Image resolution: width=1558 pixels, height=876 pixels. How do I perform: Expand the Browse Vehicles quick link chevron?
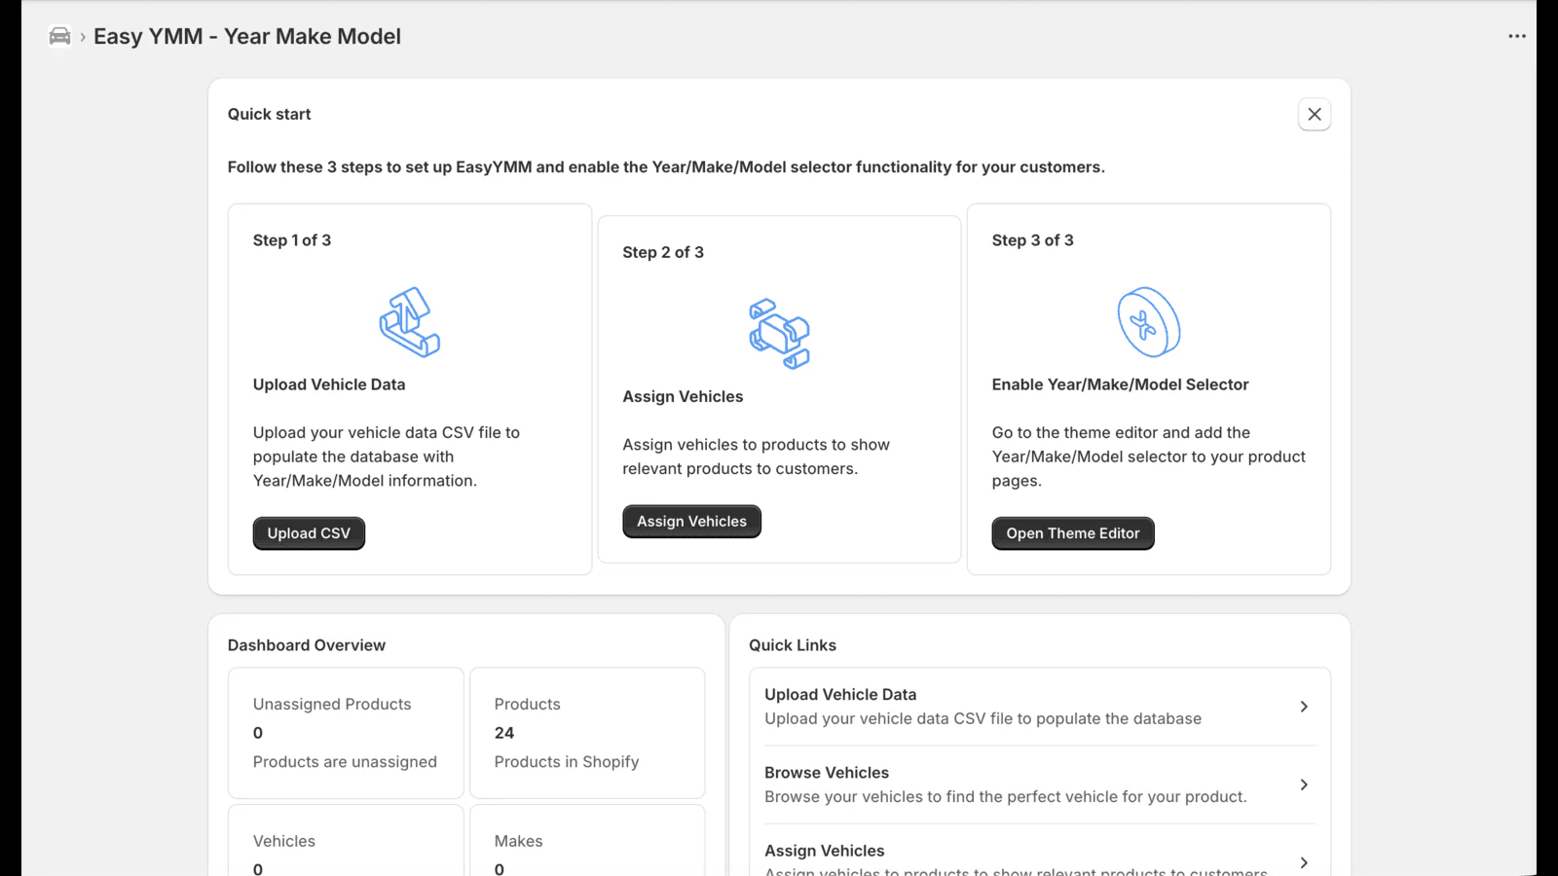pyautogui.click(x=1304, y=785)
